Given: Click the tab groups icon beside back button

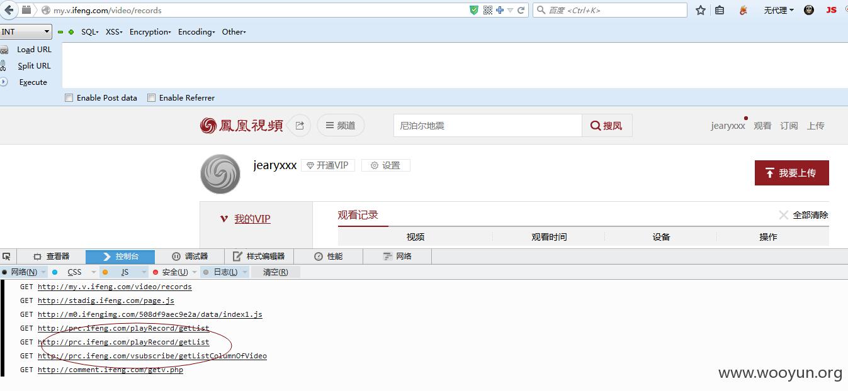Looking at the screenshot, I should click(26, 10).
